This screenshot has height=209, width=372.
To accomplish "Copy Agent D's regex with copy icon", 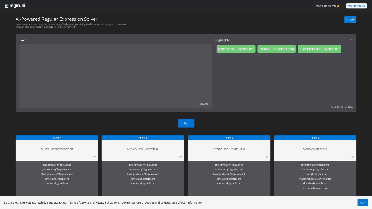I will (x=353, y=157).
